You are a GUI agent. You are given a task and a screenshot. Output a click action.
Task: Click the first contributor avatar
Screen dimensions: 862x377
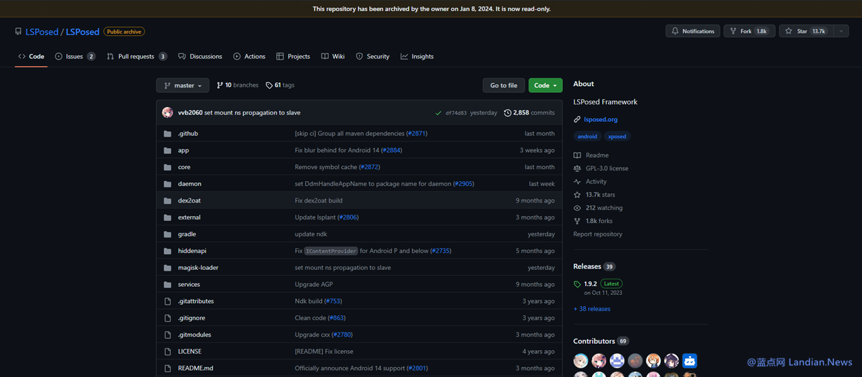coord(581,361)
